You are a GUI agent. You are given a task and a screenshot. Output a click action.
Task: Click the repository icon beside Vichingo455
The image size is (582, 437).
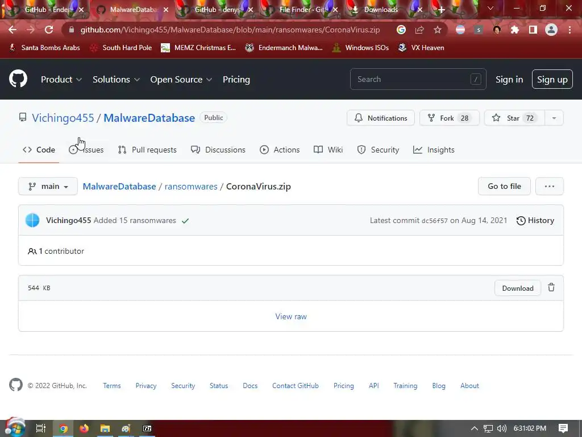click(x=23, y=118)
